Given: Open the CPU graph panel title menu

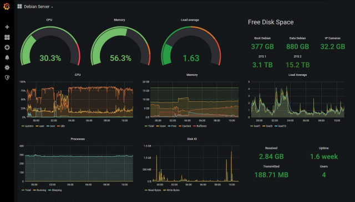Looking at the screenshot, I should (78, 75).
